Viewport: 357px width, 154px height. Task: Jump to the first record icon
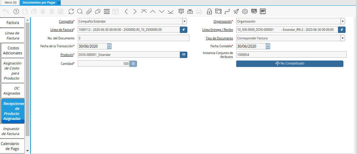coord(144,11)
